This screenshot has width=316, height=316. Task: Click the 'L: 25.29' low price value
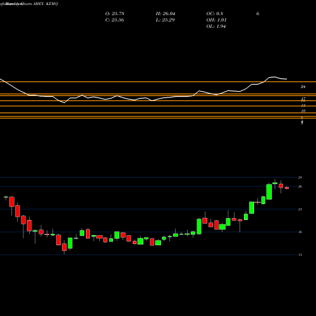tap(165, 20)
